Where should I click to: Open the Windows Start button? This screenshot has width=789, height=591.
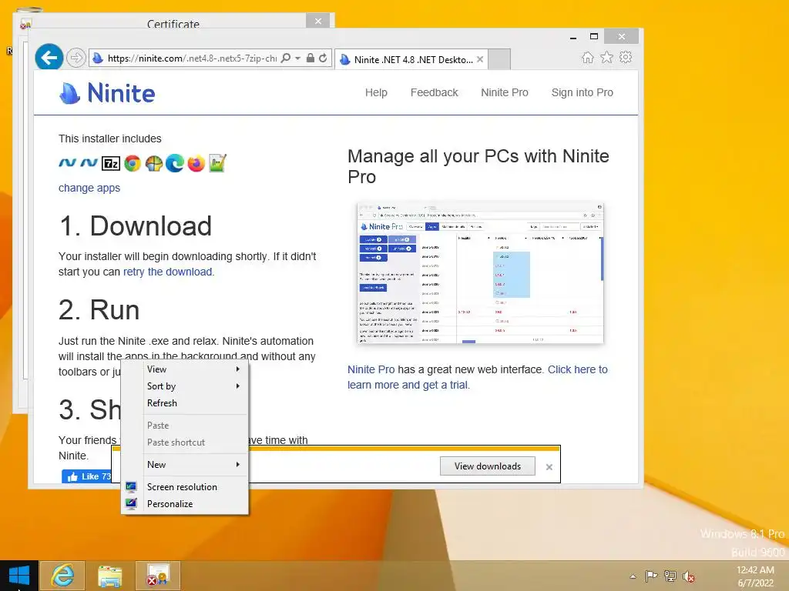point(19,576)
